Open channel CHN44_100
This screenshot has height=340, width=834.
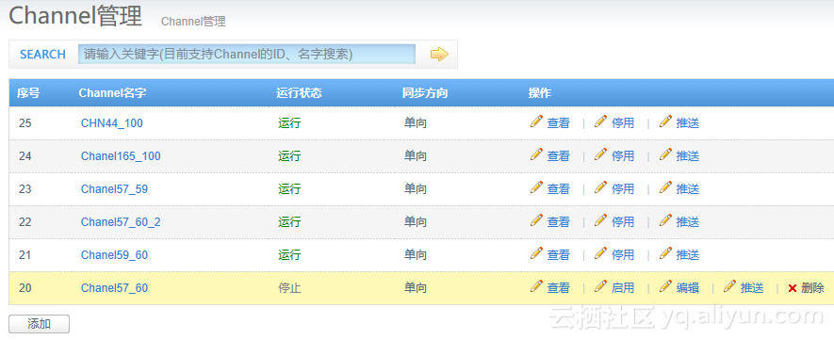coord(112,123)
